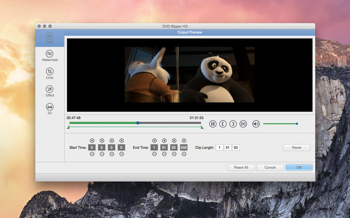This screenshot has width=350, height=218.
Task: Pause the video preview
Action: 213,124
